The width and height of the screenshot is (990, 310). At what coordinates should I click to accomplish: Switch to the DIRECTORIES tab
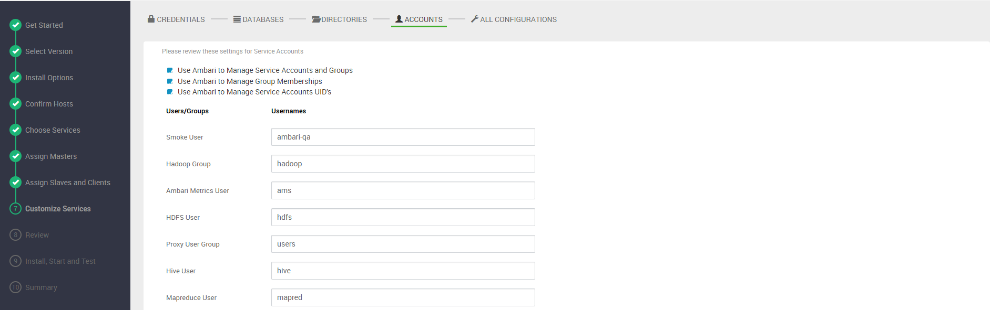(339, 19)
